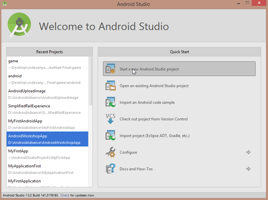The image size is (268, 200).
Task: Click the Docs and How-Tos question mark icon
Action: point(110,169)
